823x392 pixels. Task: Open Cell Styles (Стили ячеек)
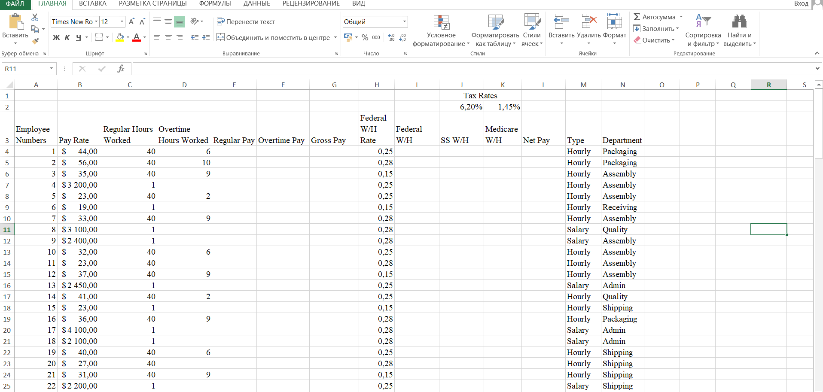click(x=532, y=30)
